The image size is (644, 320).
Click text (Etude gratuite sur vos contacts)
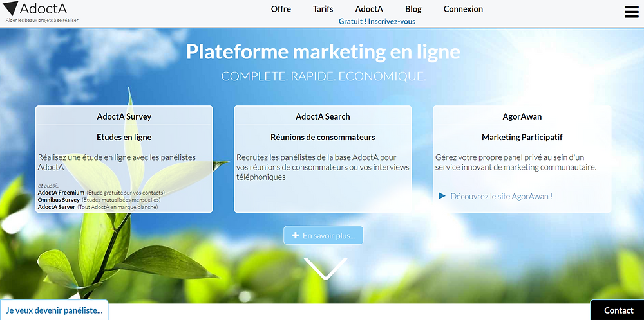[x=126, y=193]
